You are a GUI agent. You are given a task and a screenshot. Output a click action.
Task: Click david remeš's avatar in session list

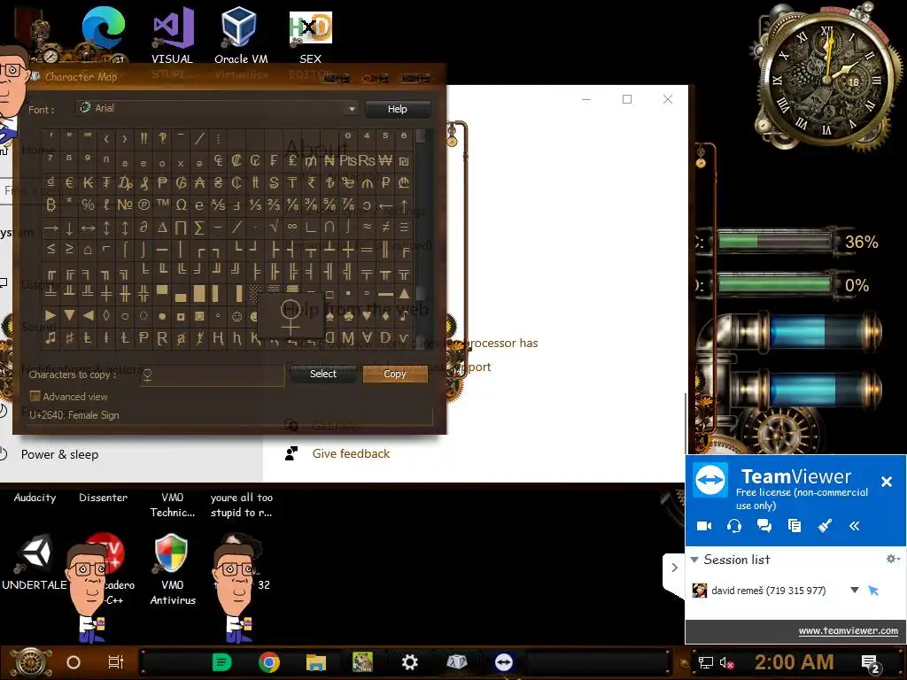point(700,591)
